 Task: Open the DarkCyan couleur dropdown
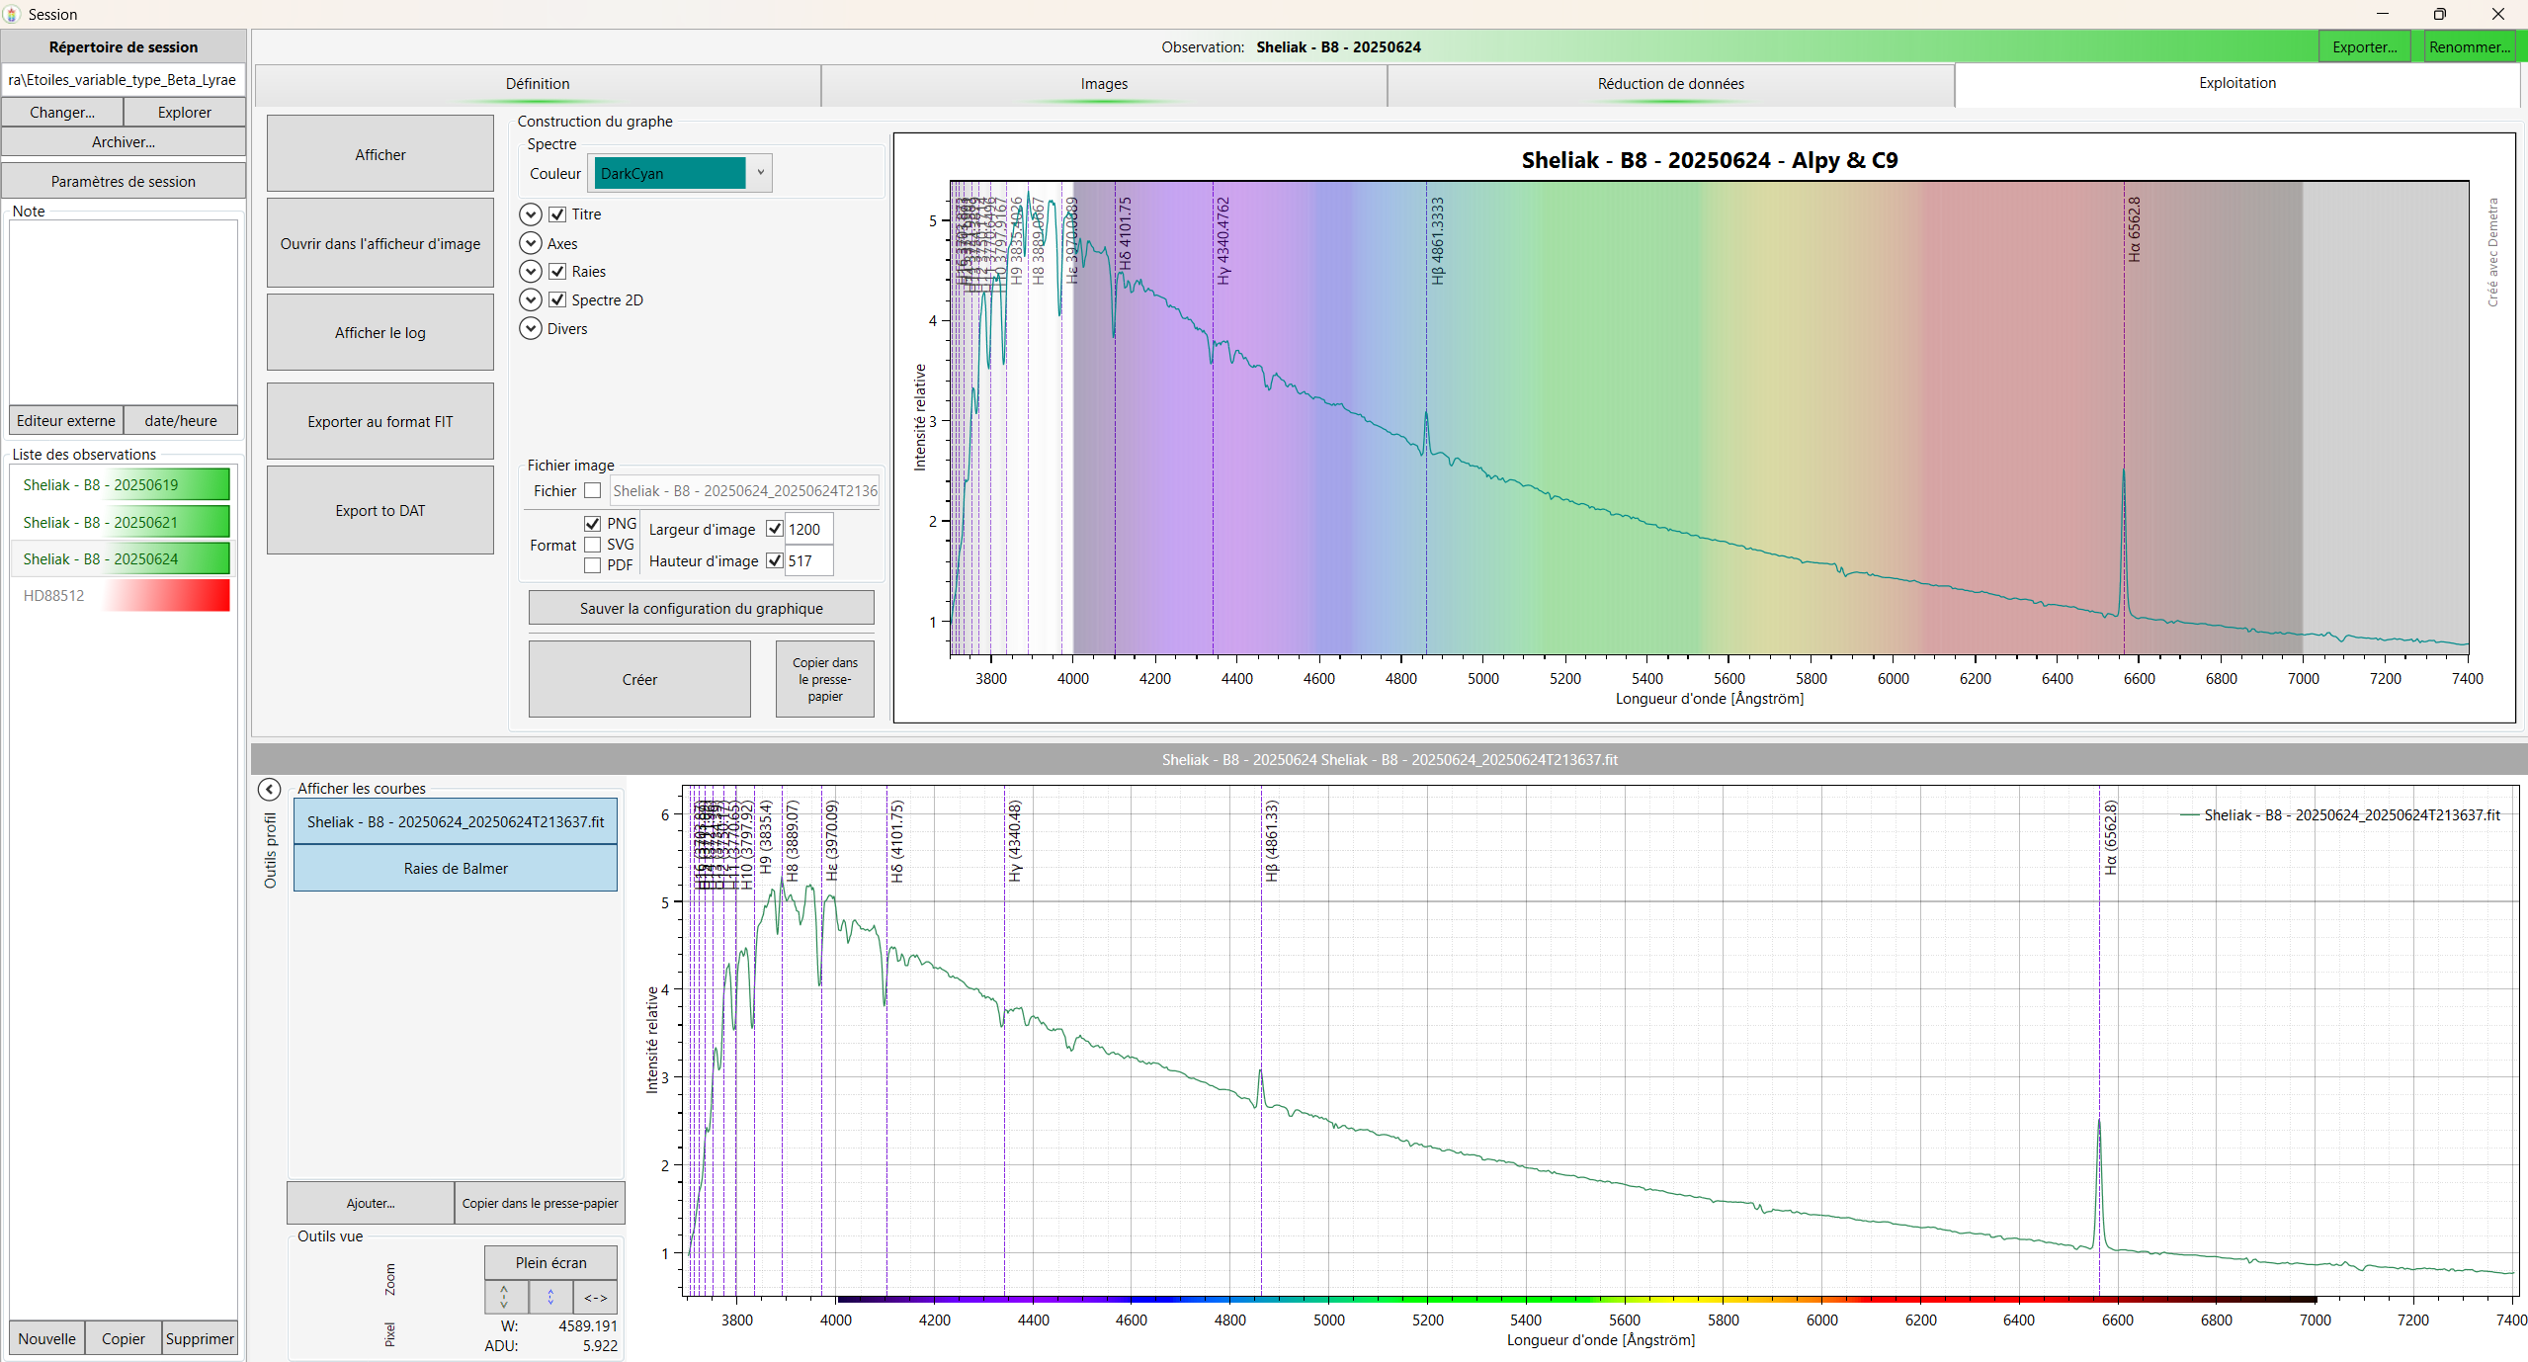coord(760,173)
